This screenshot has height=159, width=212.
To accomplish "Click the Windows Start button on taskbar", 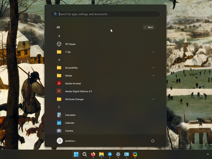I will [76, 154].
